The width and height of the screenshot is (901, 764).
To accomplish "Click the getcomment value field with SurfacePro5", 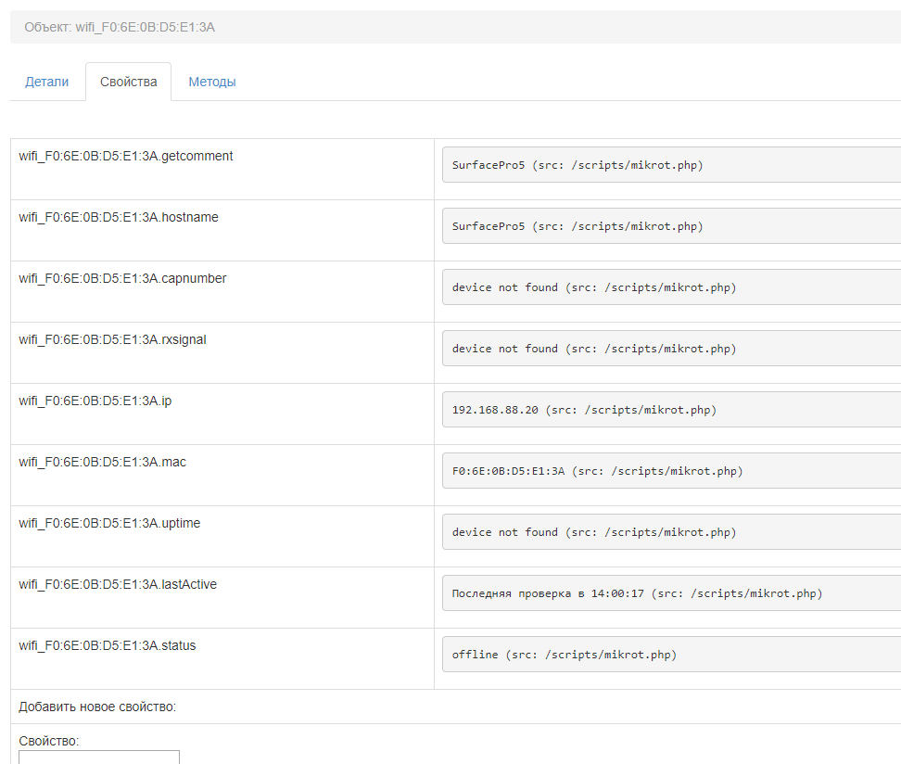I will (x=671, y=165).
